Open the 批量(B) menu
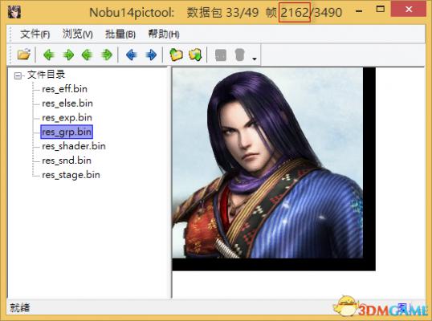 click(120, 35)
